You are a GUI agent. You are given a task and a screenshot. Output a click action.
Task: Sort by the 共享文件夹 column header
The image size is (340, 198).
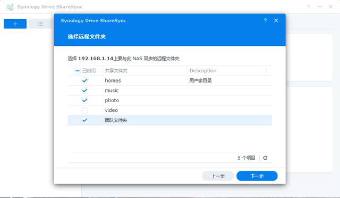point(144,71)
